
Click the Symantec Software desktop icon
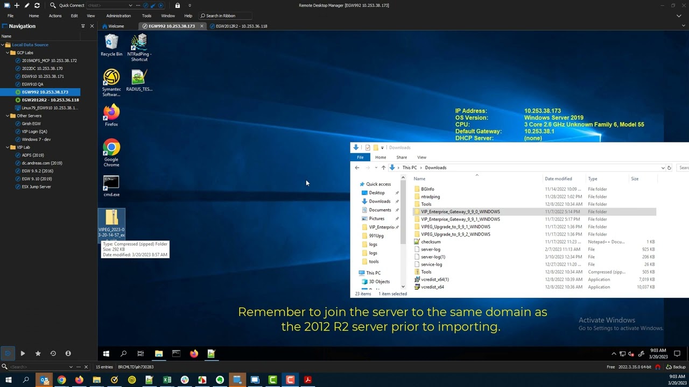tap(111, 83)
